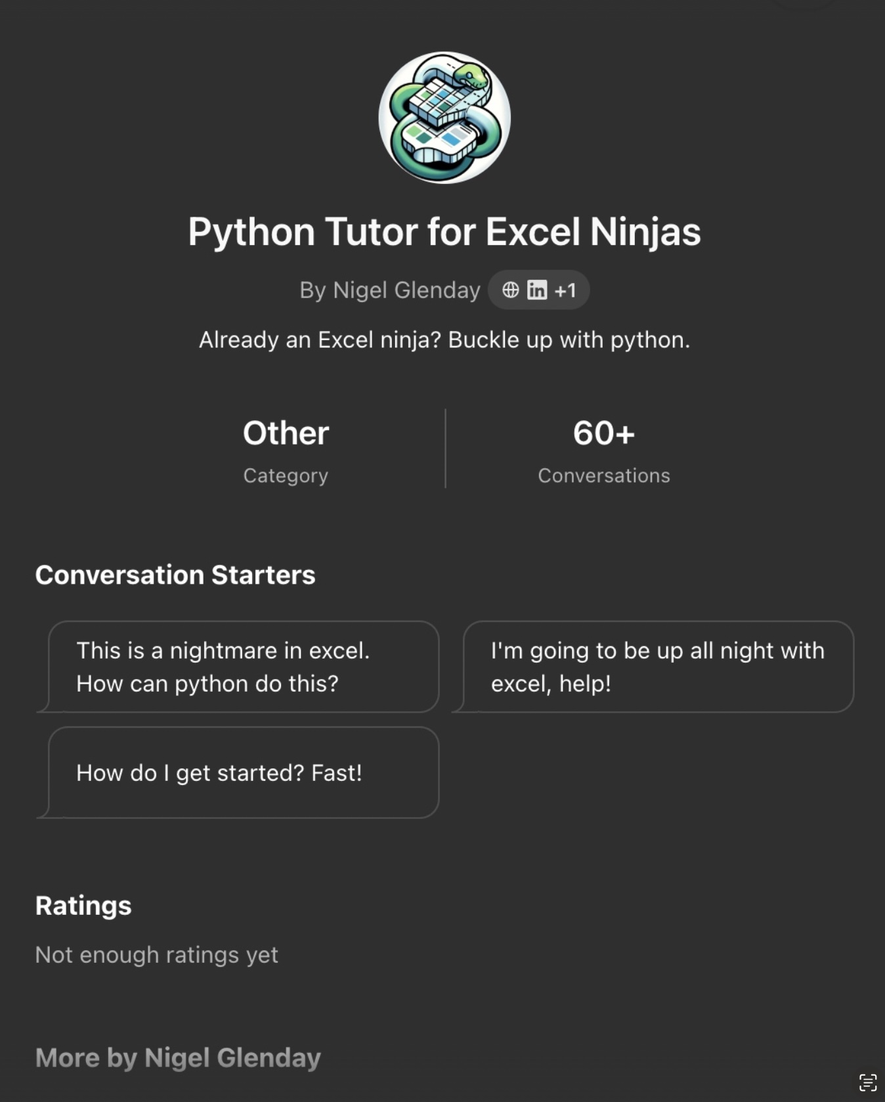Select the '+1' badge beside the LinkedIn icon
Image resolution: width=885 pixels, height=1102 pixels.
[x=565, y=290]
